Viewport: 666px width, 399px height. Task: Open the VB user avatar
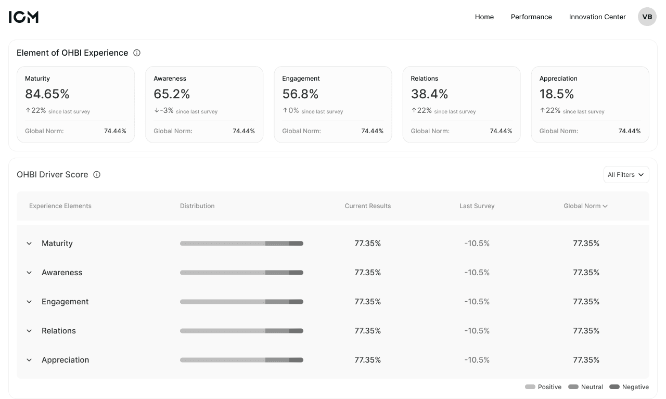pos(647,17)
